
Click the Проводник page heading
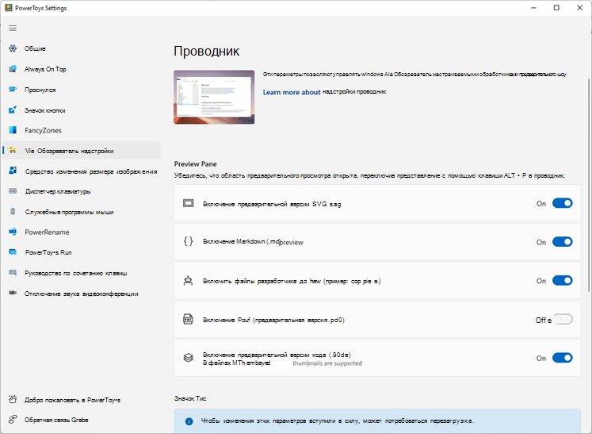coord(207,51)
